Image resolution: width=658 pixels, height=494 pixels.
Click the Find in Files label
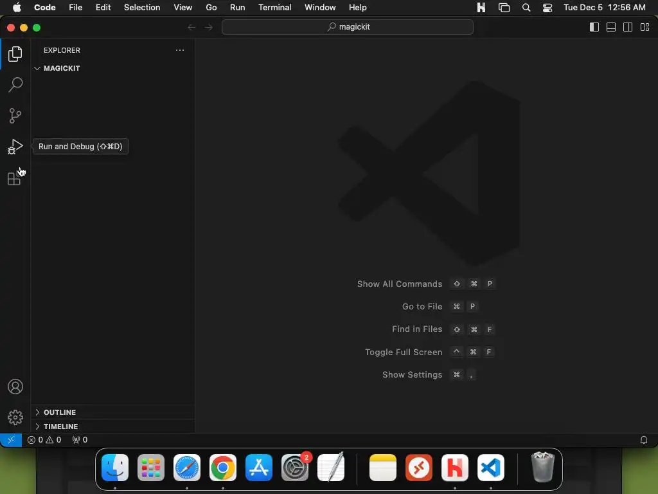click(x=417, y=329)
